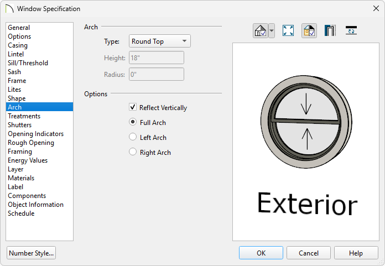
Task: Open the Layer panel
Action: [x=39, y=169]
